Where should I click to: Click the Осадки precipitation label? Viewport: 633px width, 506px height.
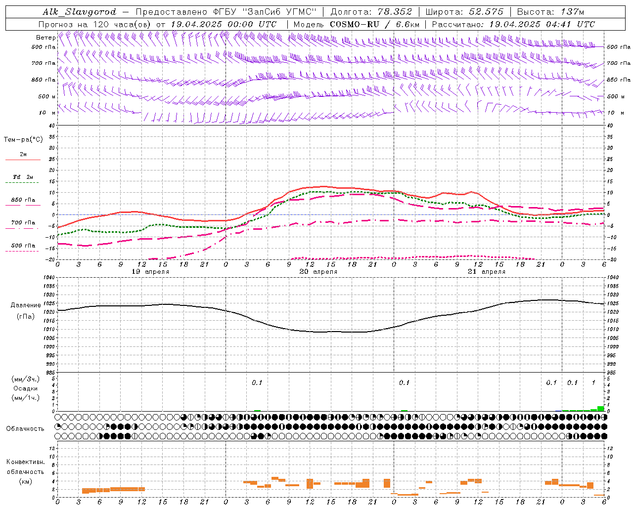(26, 388)
